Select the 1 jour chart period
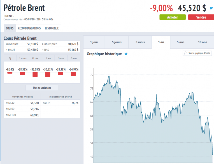Viewport: 214px width, 164px height. pyautogui.click(x=94, y=42)
